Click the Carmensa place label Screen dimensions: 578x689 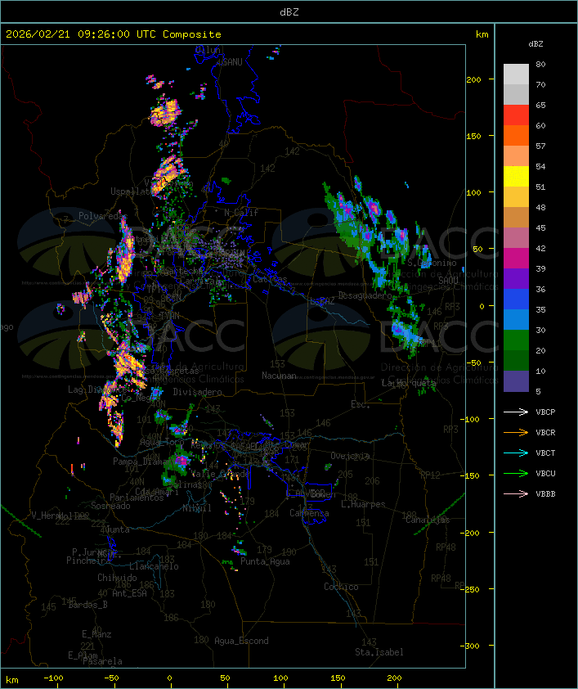[309, 513]
